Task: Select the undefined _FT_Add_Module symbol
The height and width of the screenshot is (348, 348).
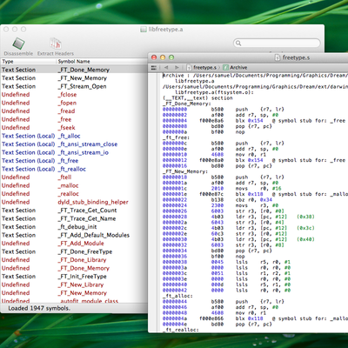Action: pyautogui.click(x=74, y=244)
